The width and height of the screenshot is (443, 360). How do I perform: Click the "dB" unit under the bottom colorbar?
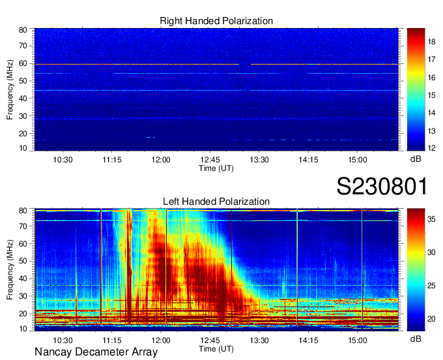[x=416, y=338]
